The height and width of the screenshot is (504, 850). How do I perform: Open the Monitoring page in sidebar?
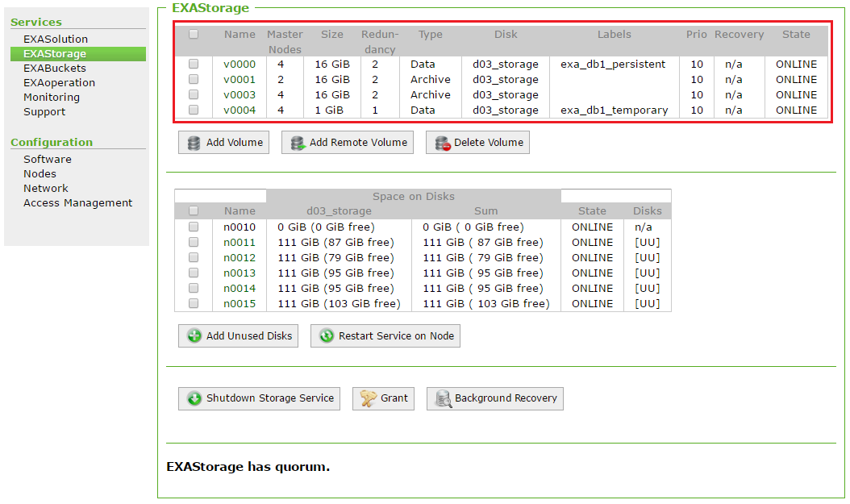point(52,97)
